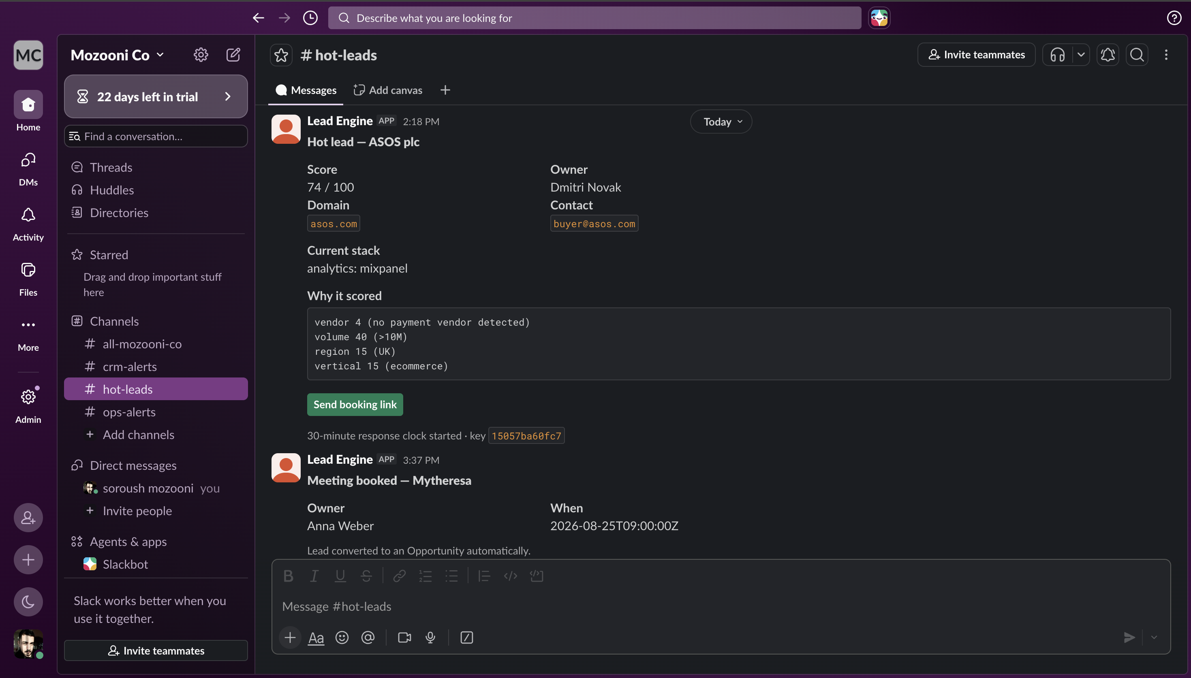
Task: Open the all-mozooni-co channel
Action: pos(156,343)
